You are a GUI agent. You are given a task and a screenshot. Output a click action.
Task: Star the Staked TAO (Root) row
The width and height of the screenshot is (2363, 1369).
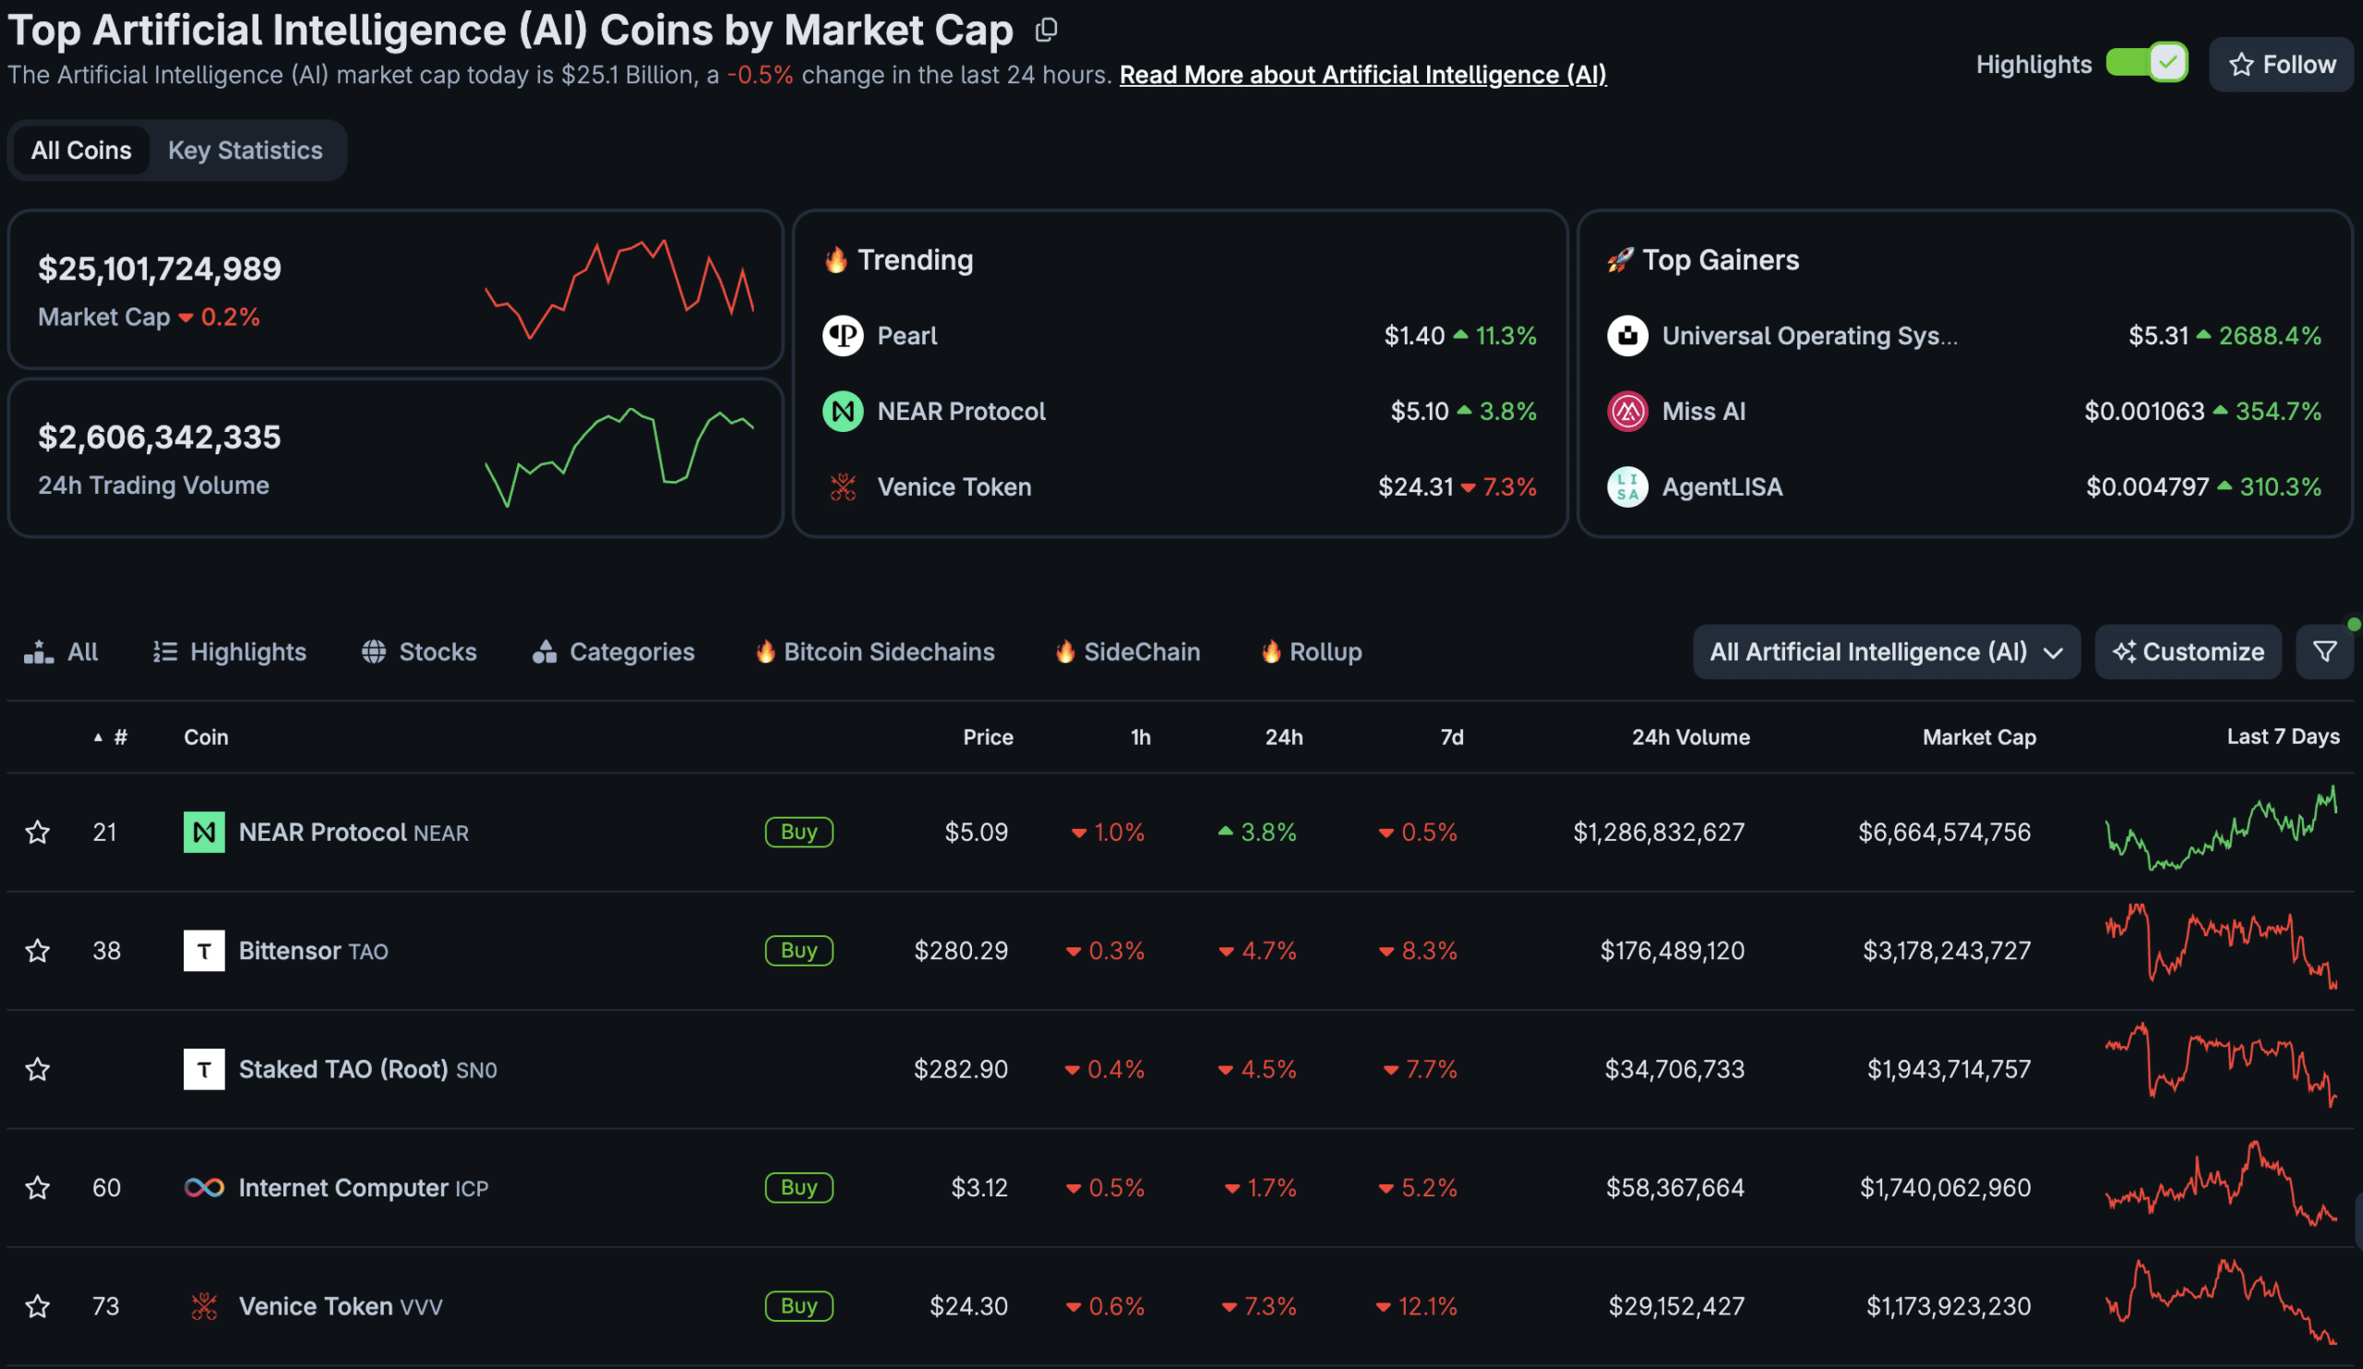click(38, 1069)
